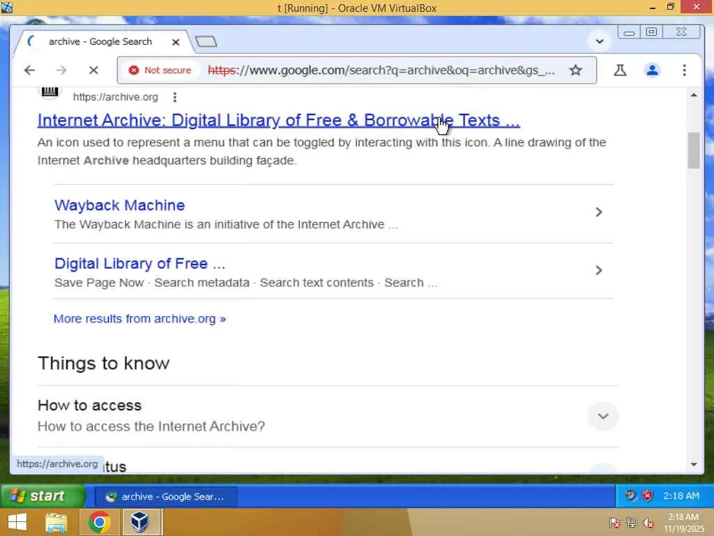The height and width of the screenshot is (536, 714).
Task: Expand the tab search dropdown chevron
Action: pos(599,41)
